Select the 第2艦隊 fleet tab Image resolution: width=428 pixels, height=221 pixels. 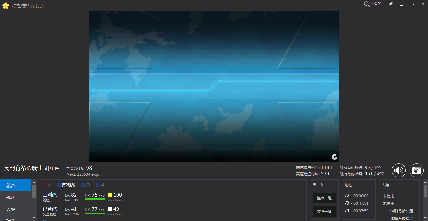[66, 185]
